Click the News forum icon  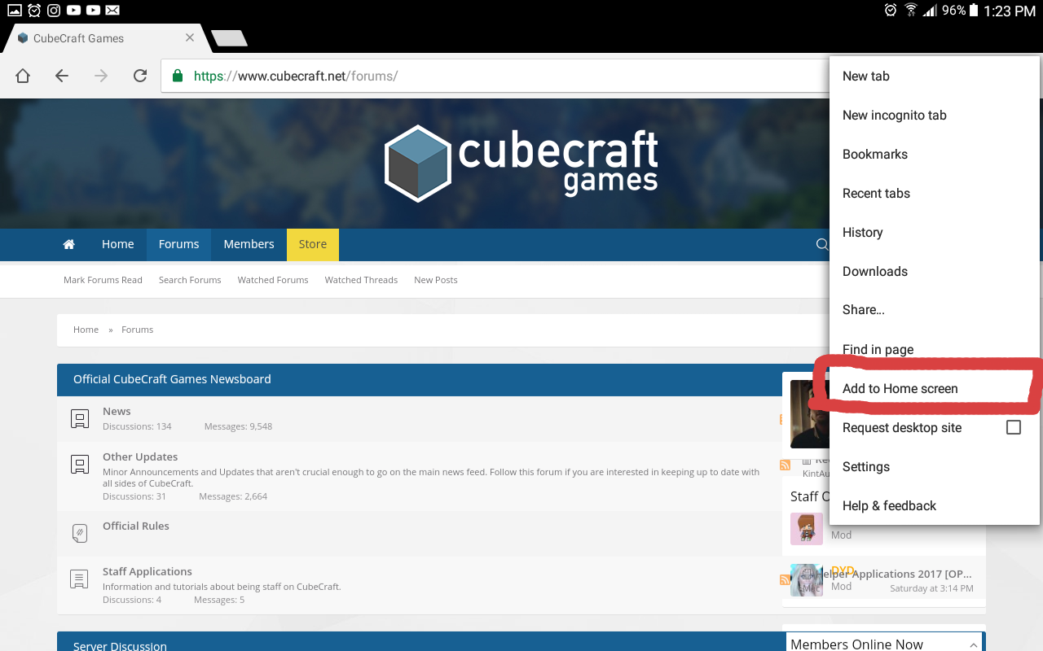(x=79, y=419)
